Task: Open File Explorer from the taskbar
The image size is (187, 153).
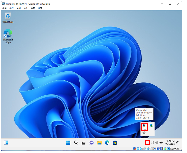Action: [99, 143]
